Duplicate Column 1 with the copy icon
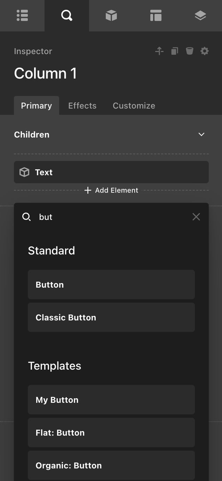Viewport: 222px width, 481px height. (x=174, y=51)
